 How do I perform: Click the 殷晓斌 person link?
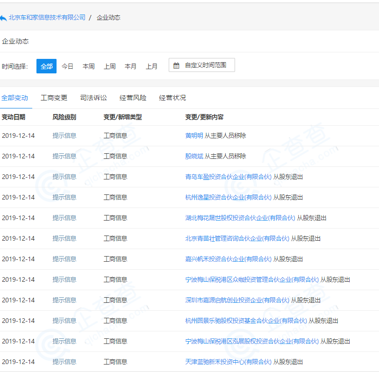coord(193,156)
